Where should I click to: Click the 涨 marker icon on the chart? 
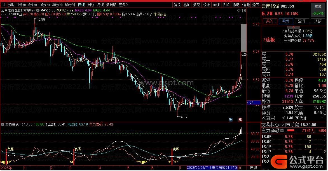[240, 120]
